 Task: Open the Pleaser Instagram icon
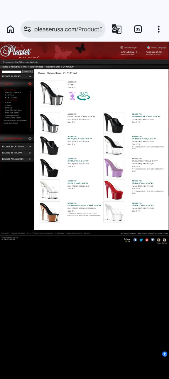(158, 240)
